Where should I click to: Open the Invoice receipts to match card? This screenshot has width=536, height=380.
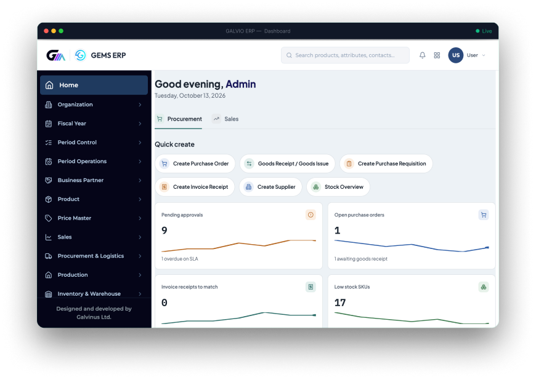(238, 301)
